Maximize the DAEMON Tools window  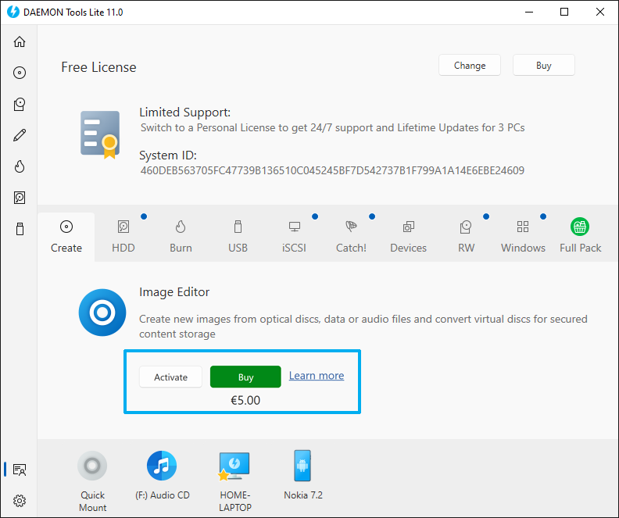[x=564, y=12]
